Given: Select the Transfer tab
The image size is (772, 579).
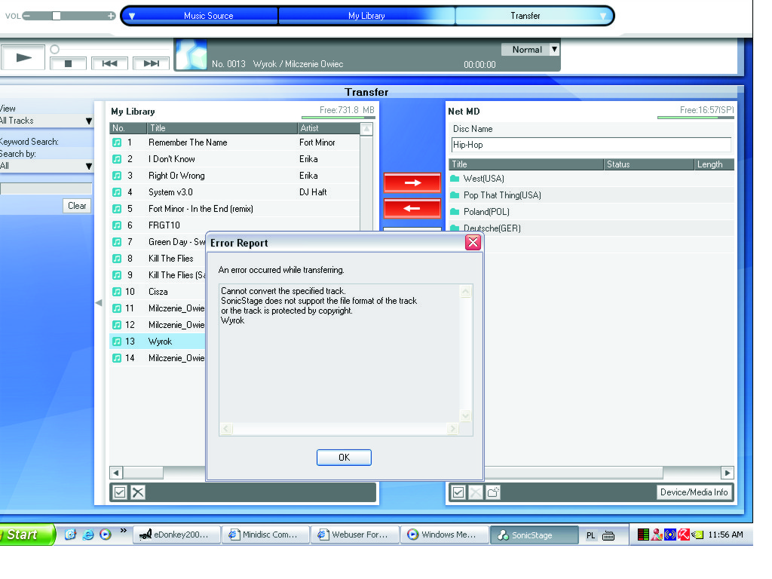Looking at the screenshot, I should (x=525, y=16).
